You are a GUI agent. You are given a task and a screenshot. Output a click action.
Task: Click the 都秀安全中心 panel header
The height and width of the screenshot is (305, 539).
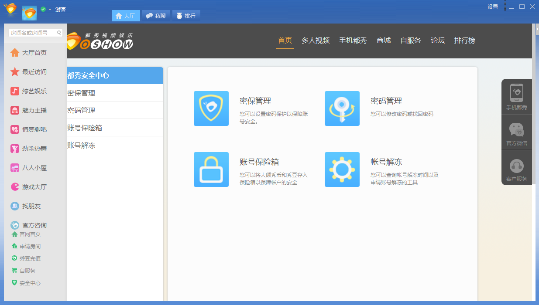coord(115,75)
